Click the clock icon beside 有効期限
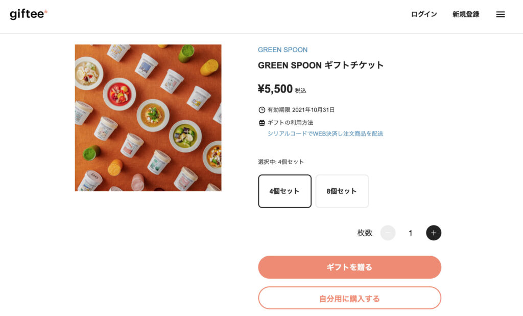The image size is (523, 316). tap(261, 108)
